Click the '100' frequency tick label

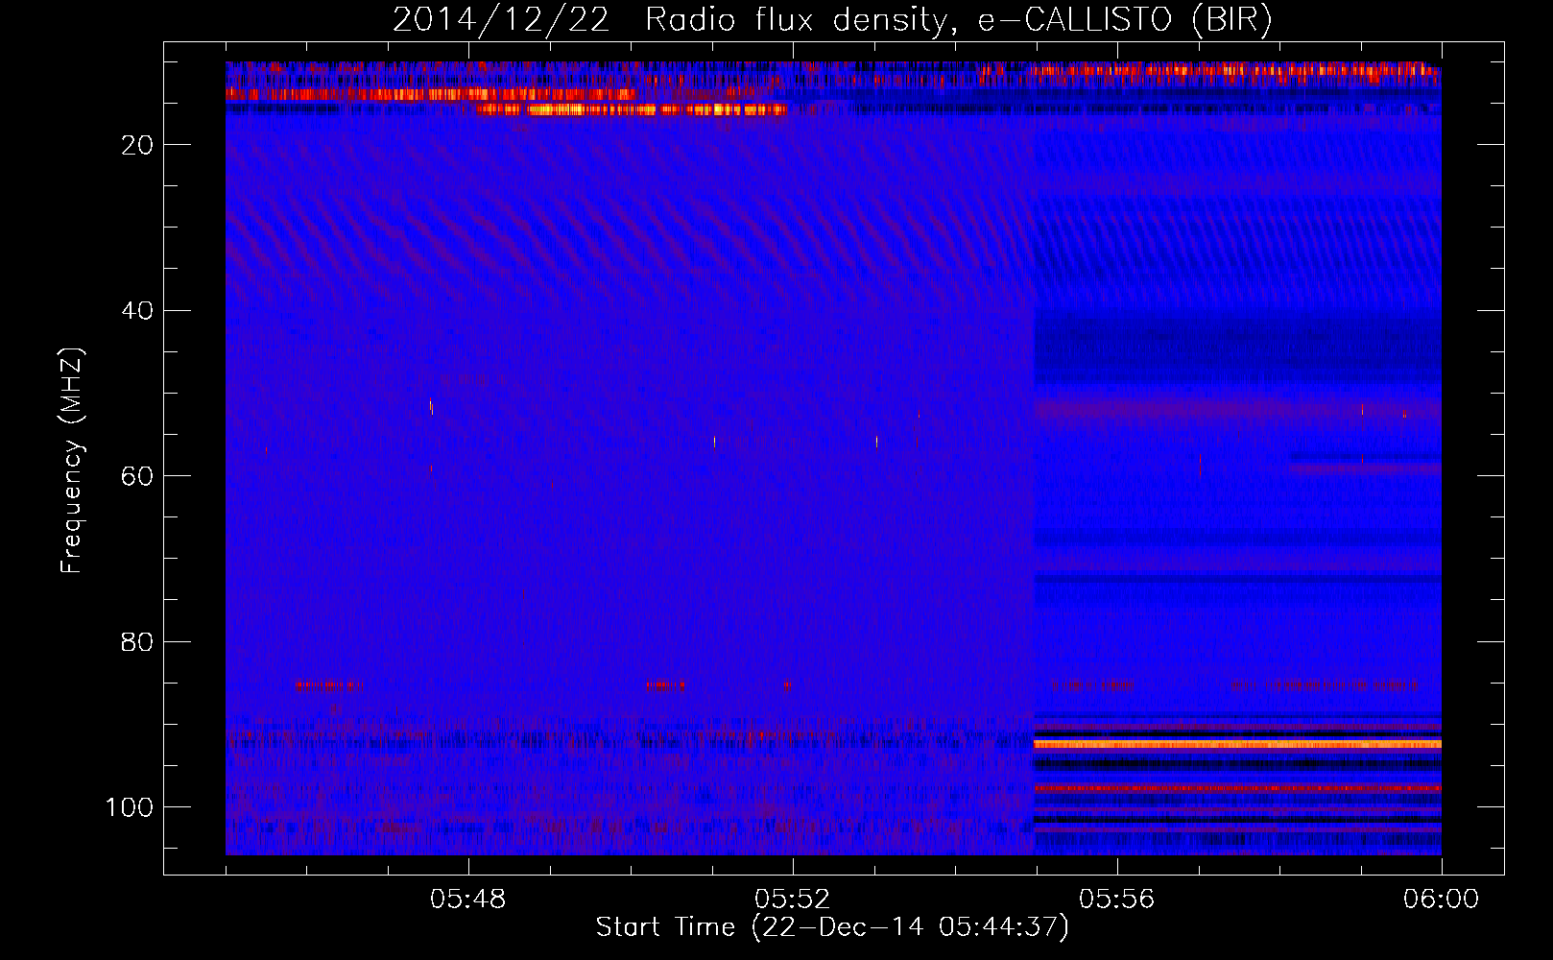click(130, 807)
